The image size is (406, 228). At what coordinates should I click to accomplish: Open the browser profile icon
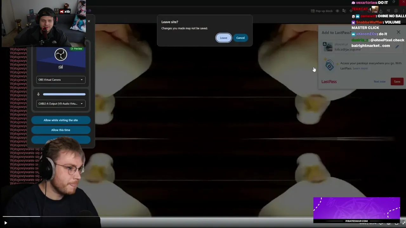pyautogui.click(x=396, y=11)
